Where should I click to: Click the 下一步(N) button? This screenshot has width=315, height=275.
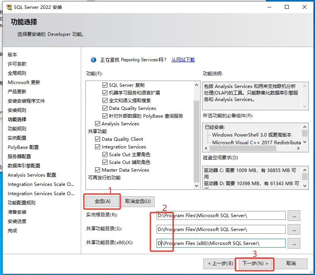[x=255, y=263]
